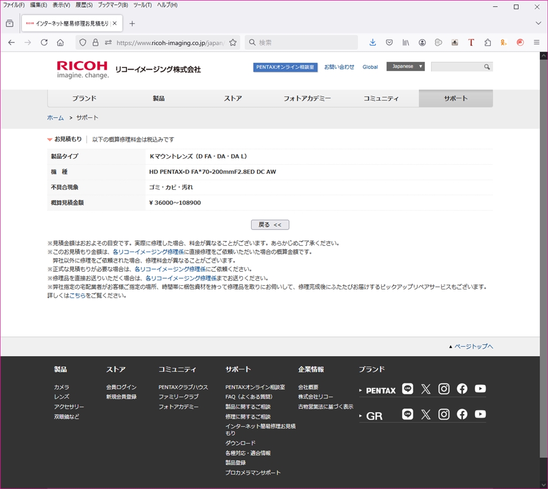Open the library bookshelf icon

click(x=406, y=43)
